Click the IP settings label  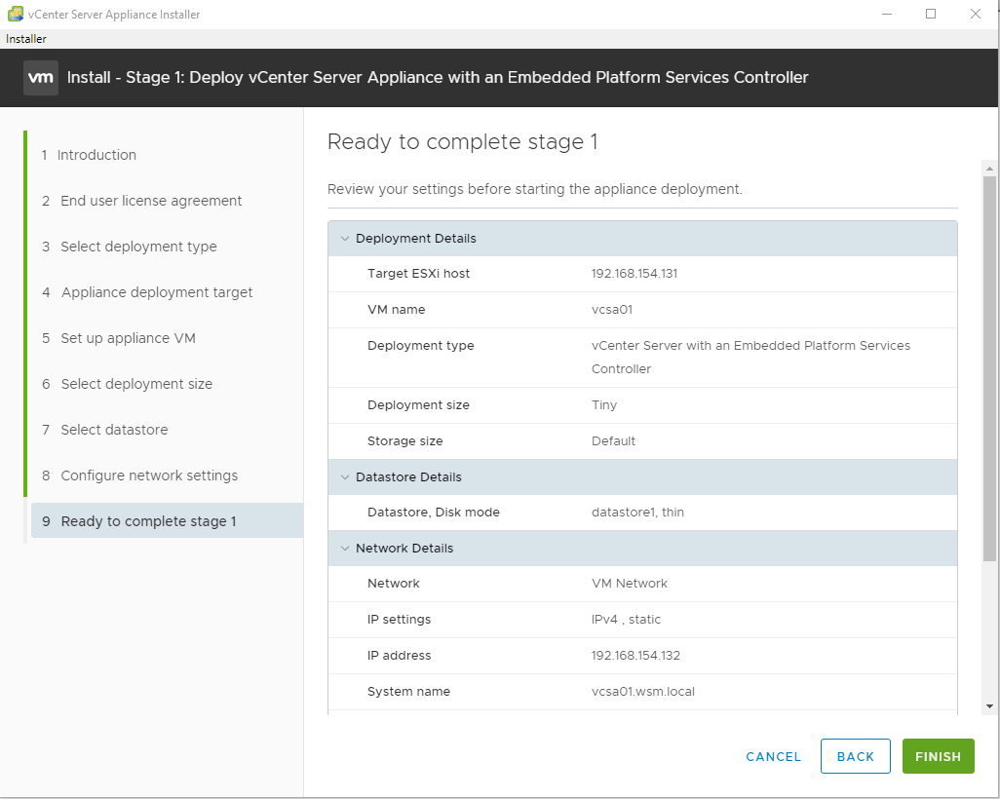click(x=400, y=620)
